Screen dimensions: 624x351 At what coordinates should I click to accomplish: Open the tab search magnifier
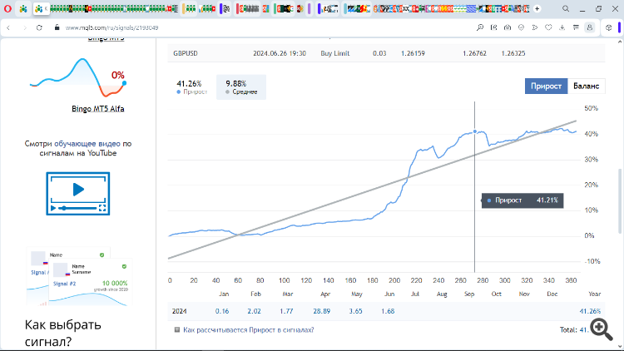566,8
